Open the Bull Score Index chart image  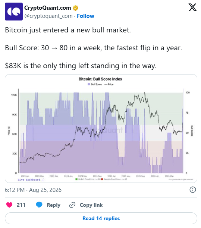(101, 129)
